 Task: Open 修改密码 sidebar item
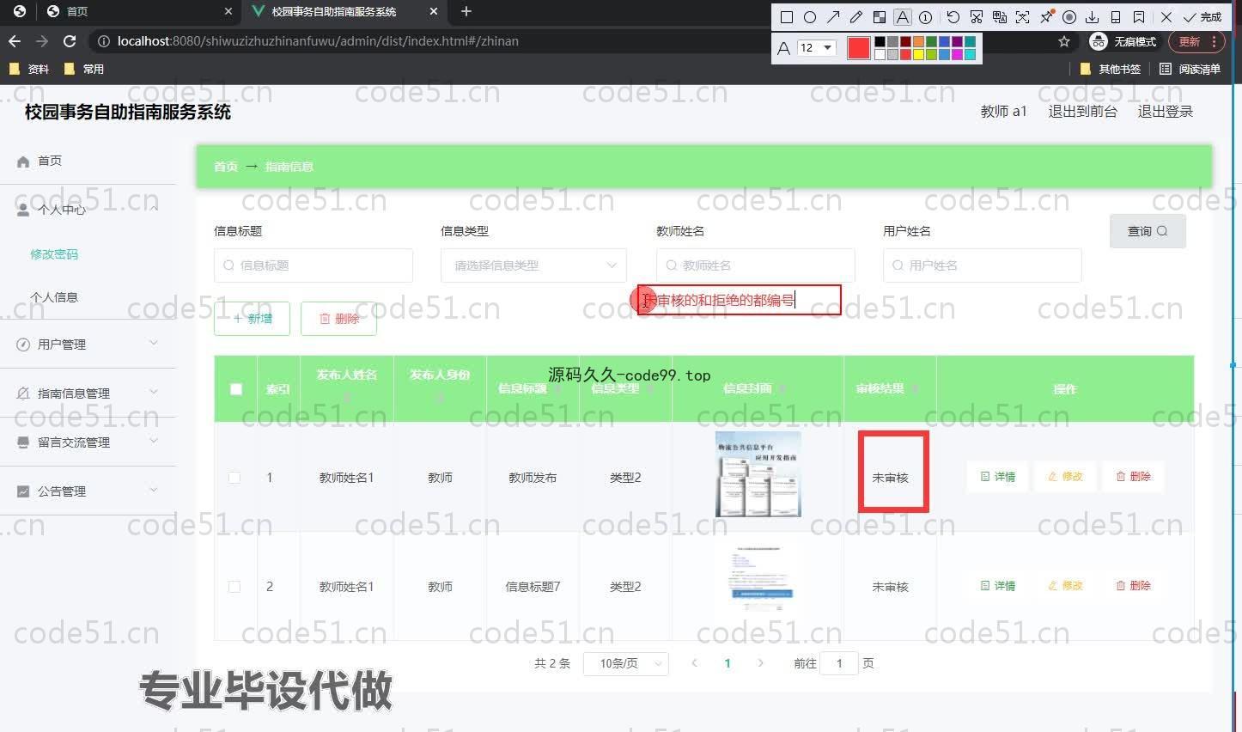tap(54, 254)
